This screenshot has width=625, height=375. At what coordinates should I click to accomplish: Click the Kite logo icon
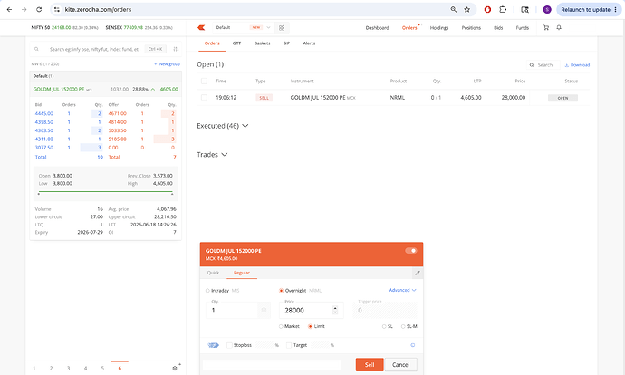click(201, 27)
